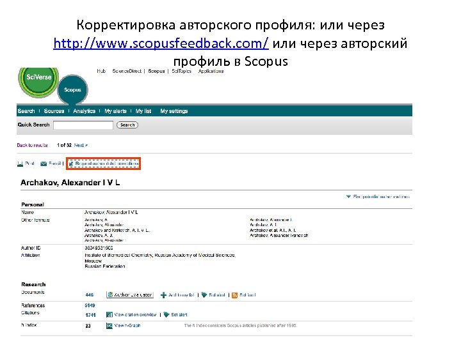This screenshot has width=461, height=345.
Task: Click the Print icon
Action: click(x=20, y=164)
